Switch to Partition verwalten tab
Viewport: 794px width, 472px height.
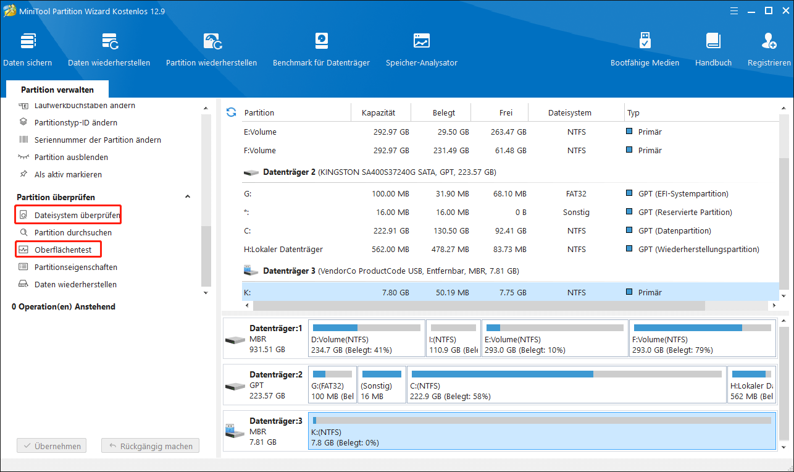(x=57, y=90)
